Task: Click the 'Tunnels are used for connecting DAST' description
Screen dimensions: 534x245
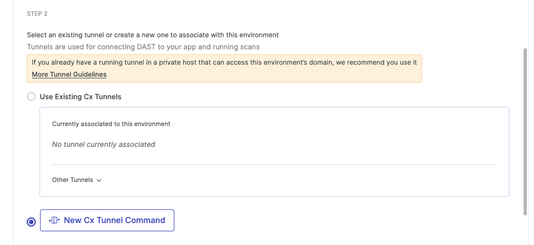Action: [143, 47]
